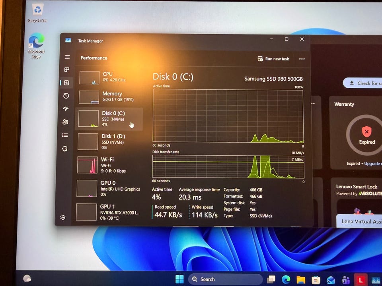Click the Expired warranty shield icon
The width and height of the screenshot is (382, 286).
[x=366, y=131]
